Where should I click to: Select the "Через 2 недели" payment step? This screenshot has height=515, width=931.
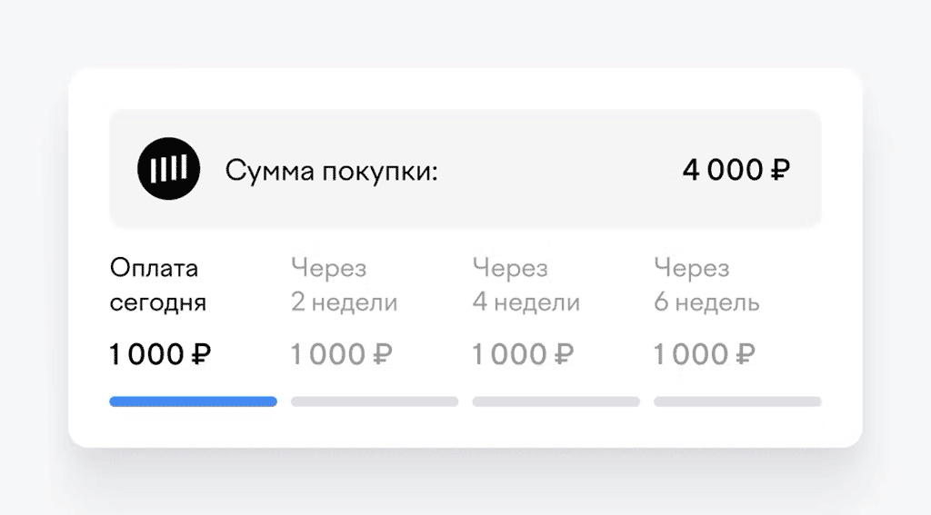coord(344,285)
